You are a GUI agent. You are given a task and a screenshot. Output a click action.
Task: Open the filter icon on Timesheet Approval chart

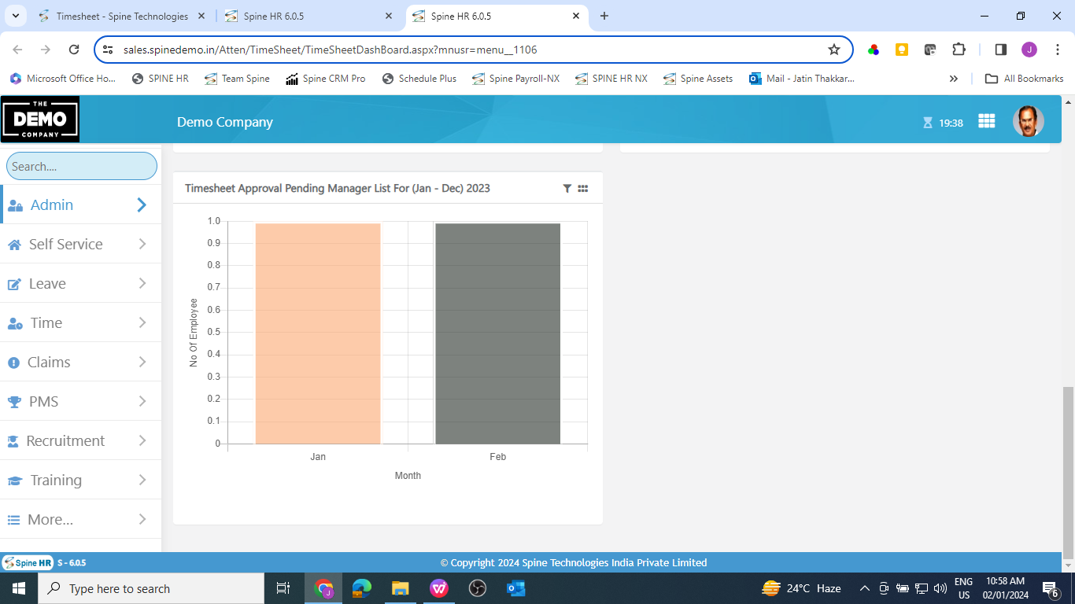click(567, 189)
